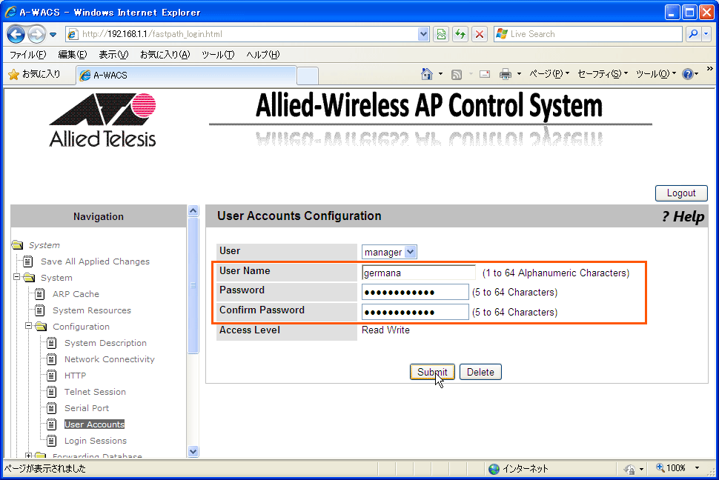Expand the command bar overflow chevron
The width and height of the screenshot is (719, 480).
click(x=710, y=69)
